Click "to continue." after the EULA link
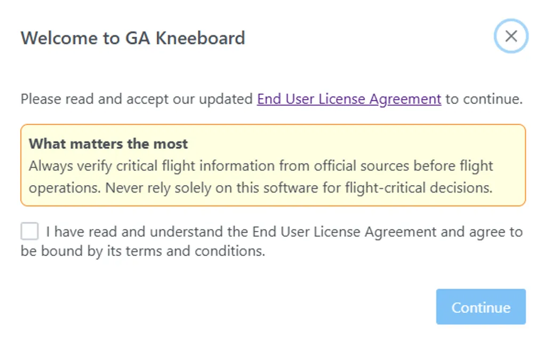544x351 pixels. 483,99
